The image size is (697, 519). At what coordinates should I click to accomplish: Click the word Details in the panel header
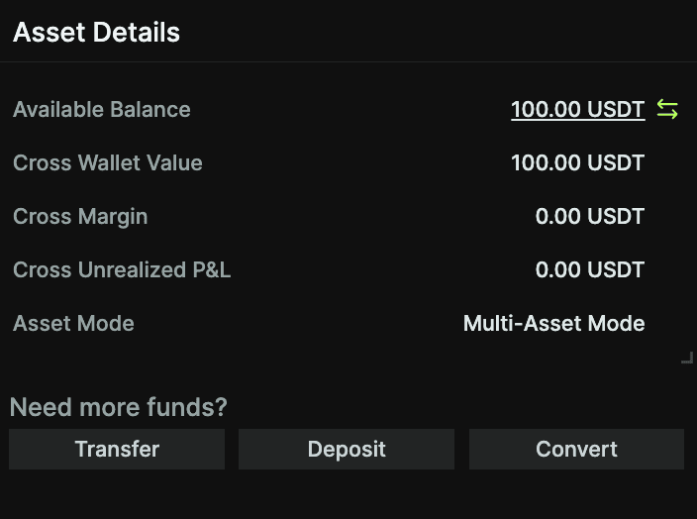pyautogui.click(x=137, y=33)
